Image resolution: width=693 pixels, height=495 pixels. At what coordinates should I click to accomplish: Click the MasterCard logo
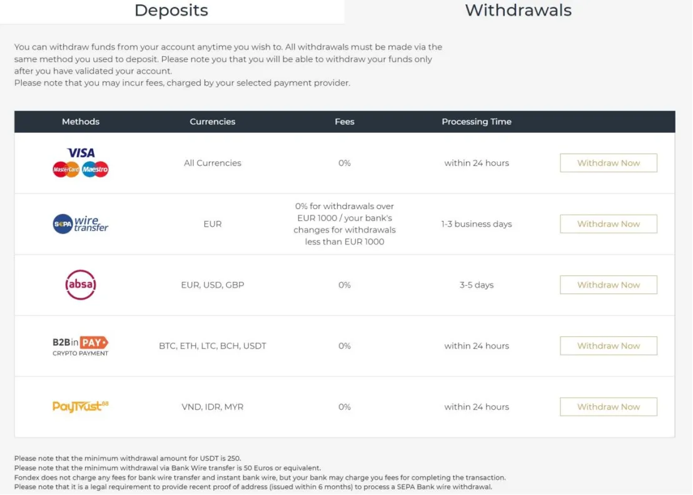tap(66, 169)
